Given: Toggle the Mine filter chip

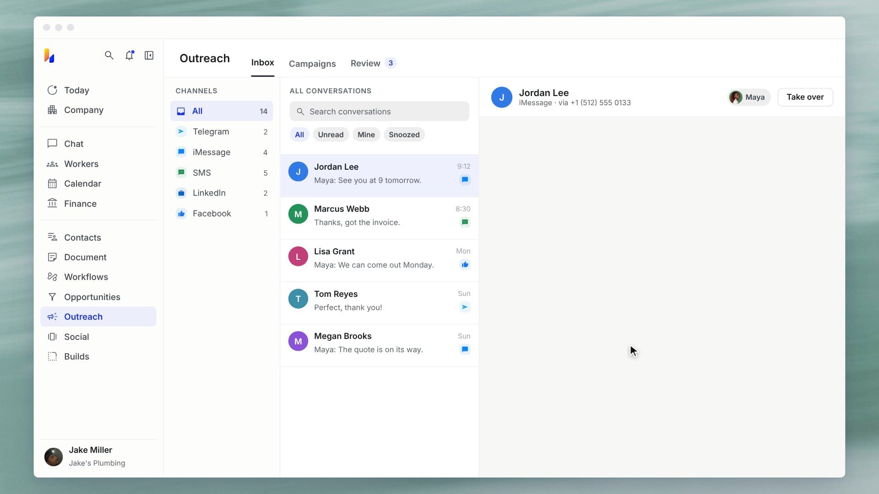Looking at the screenshot, I should click(x=366, y=134).
